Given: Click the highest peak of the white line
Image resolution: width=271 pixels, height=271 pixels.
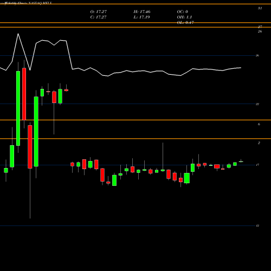Looking at the screenshot, I should 18,34.
